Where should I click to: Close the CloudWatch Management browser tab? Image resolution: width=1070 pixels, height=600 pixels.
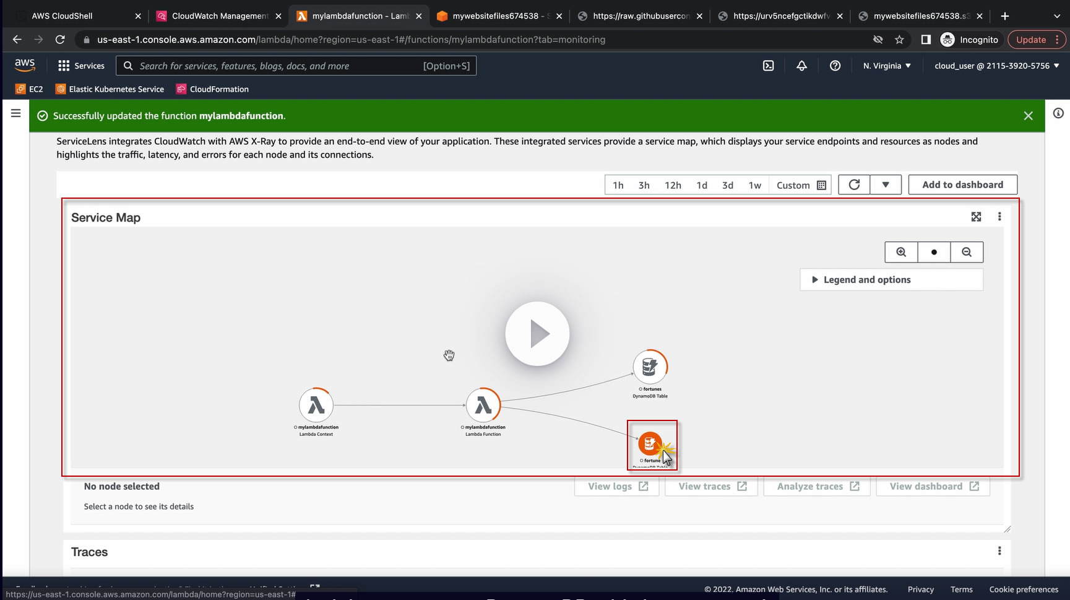click(278, 16)
